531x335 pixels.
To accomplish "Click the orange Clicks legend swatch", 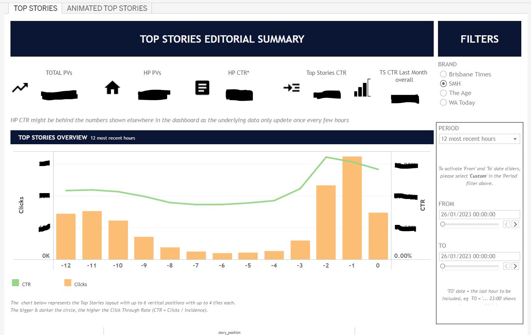I will point(68,283).
